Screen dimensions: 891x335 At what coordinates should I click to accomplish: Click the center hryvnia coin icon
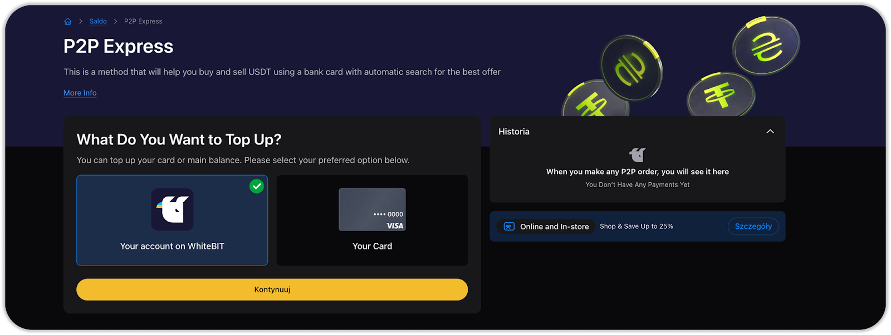tap(631, 68)
